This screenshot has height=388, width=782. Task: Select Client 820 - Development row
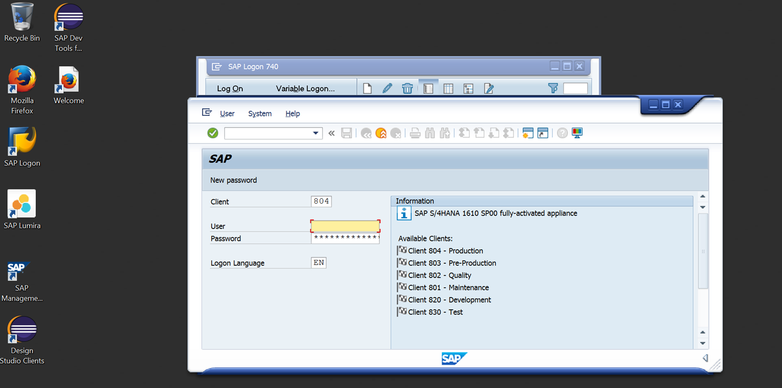(444, 300)
